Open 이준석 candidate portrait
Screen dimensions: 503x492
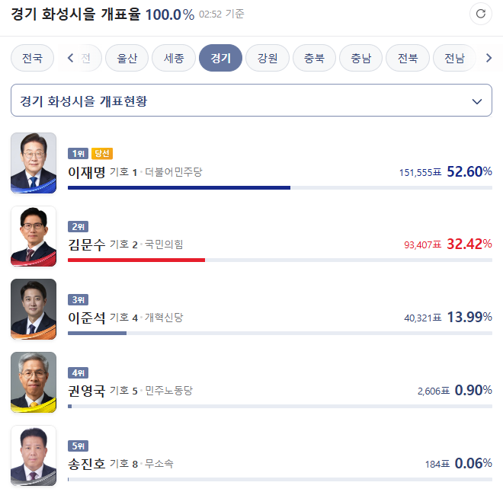click(34, 309)
